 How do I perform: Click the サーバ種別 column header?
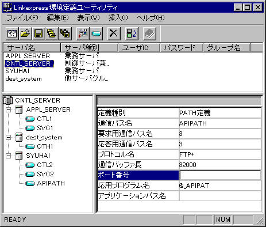(x=89, y=47)
